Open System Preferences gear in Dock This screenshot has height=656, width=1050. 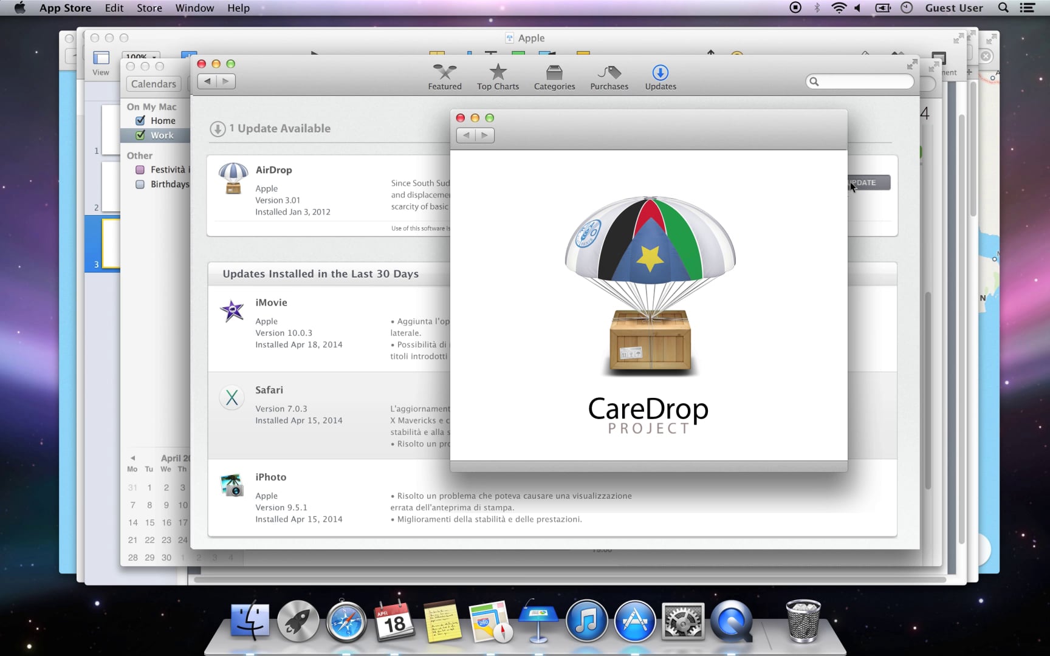(x=683, y=621)
